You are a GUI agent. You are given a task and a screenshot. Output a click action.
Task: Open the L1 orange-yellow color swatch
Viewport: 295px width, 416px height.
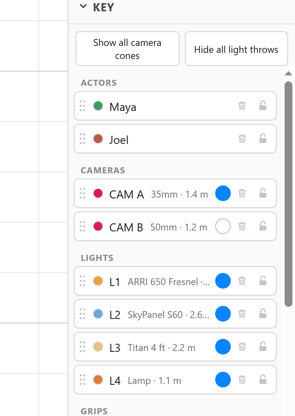point(98,281)
